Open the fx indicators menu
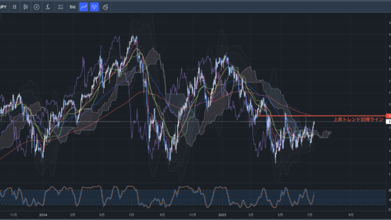This screenshot has width=391, height=220. click(x=48, y=7)
